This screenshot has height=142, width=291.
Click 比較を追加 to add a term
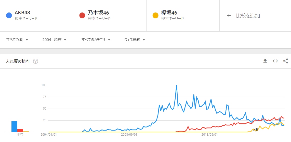click(248, 16)
